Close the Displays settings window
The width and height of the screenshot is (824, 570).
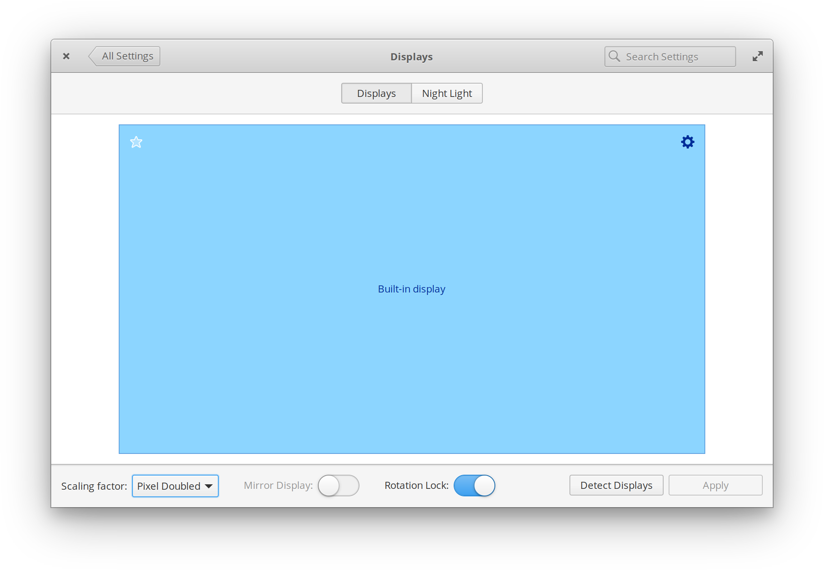click(66, 56)
